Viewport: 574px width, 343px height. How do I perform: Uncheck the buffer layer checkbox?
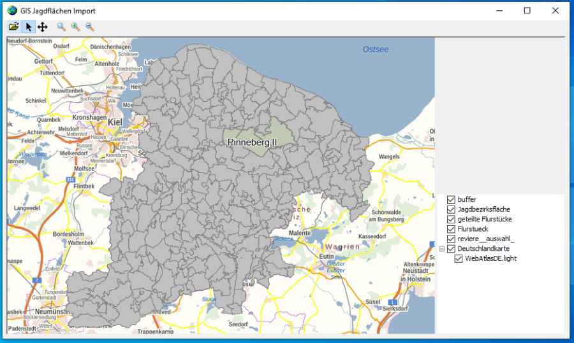pos(451,200)
